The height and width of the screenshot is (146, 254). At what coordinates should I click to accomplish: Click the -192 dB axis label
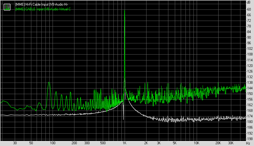(250, 133)
